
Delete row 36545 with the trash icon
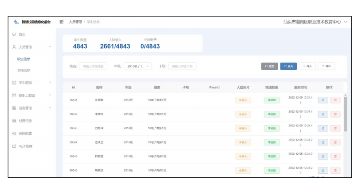335,156
